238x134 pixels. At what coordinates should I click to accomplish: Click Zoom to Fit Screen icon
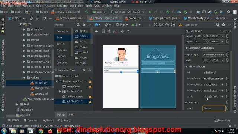tap(173, 25)
